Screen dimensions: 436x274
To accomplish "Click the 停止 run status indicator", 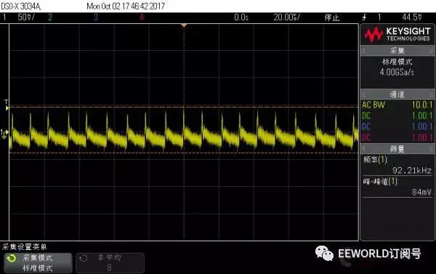I will [332, 17].
